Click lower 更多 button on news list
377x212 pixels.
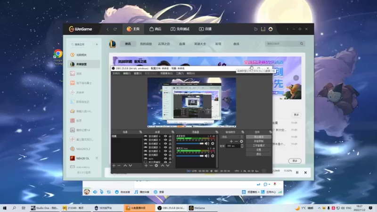[295, 161]
